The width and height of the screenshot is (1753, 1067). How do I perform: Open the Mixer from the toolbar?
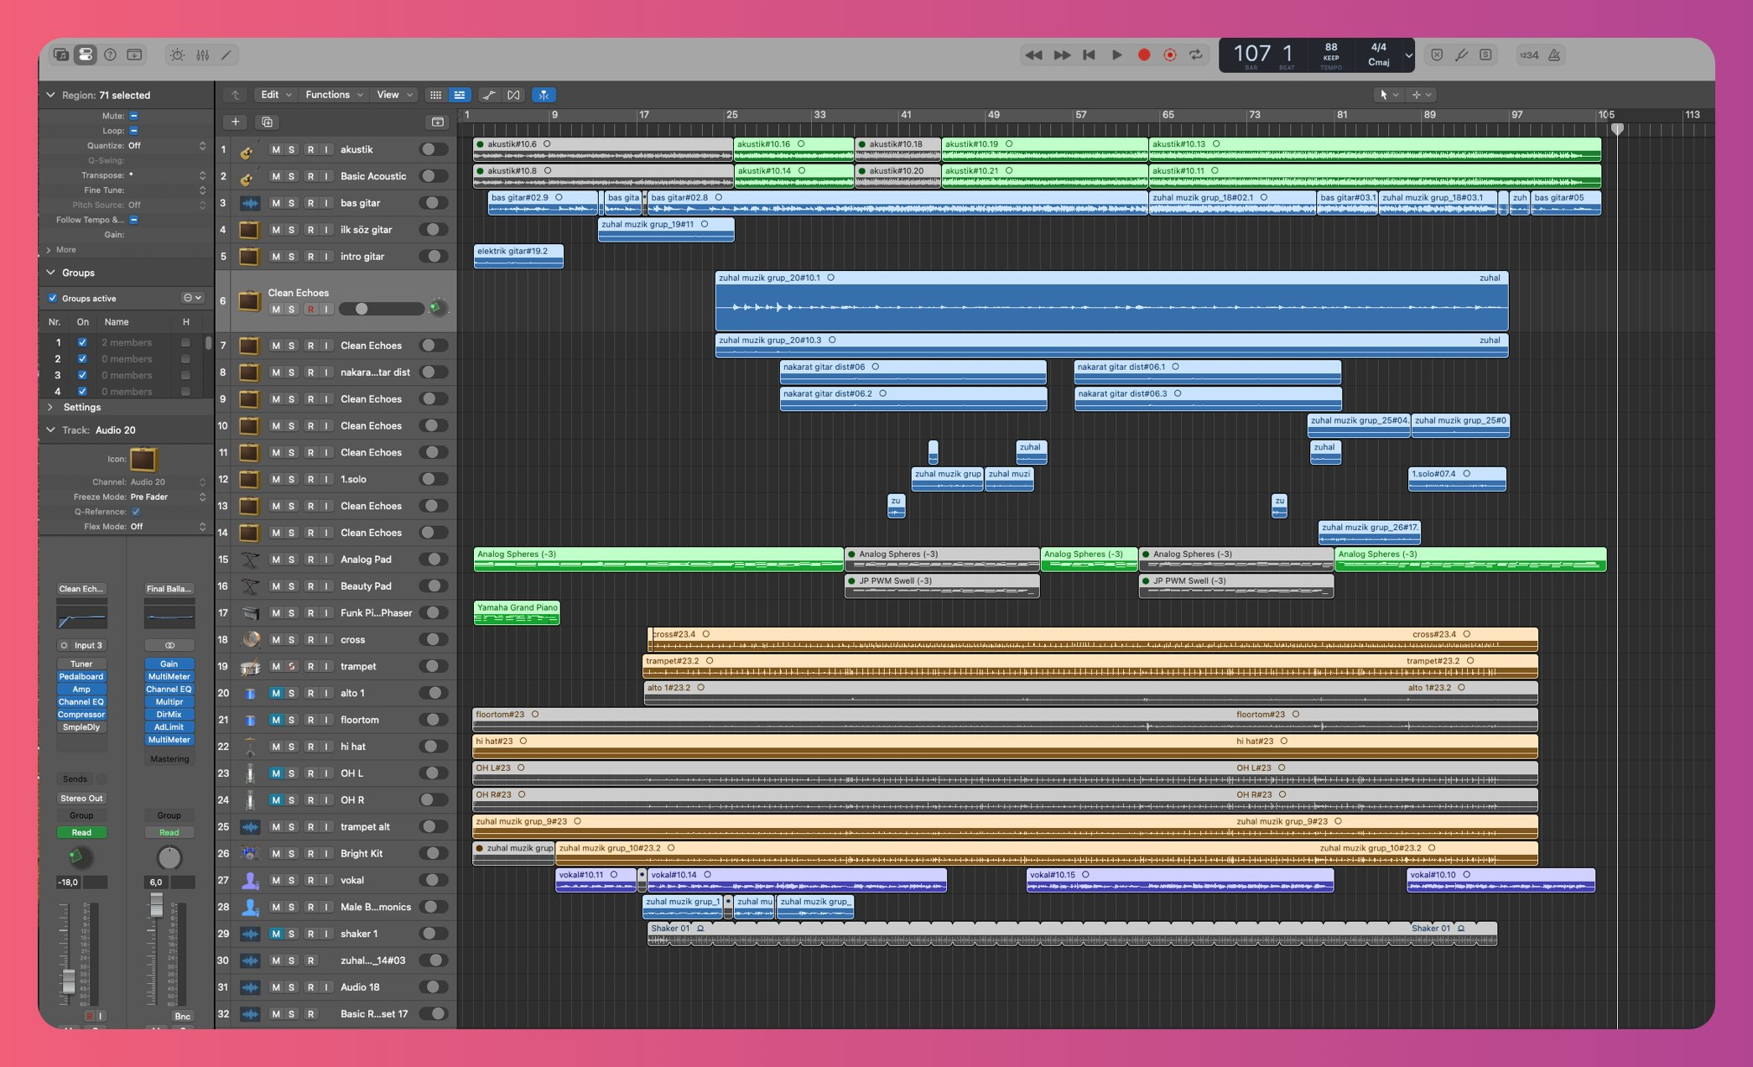202,55
